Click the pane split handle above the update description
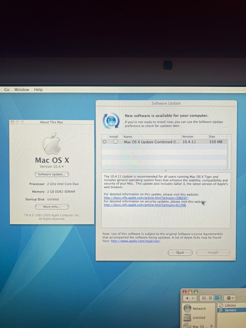This screenshot has height=328, width=246. [166, 171]
